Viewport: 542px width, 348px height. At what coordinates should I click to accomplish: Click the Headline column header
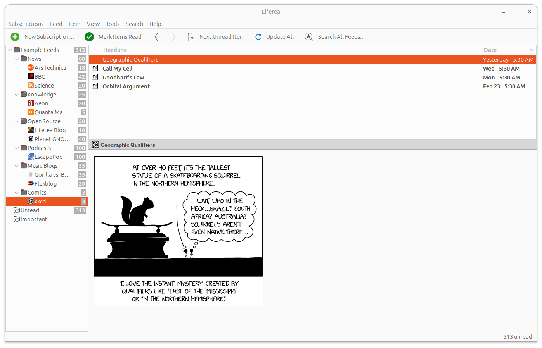point(115,50)
